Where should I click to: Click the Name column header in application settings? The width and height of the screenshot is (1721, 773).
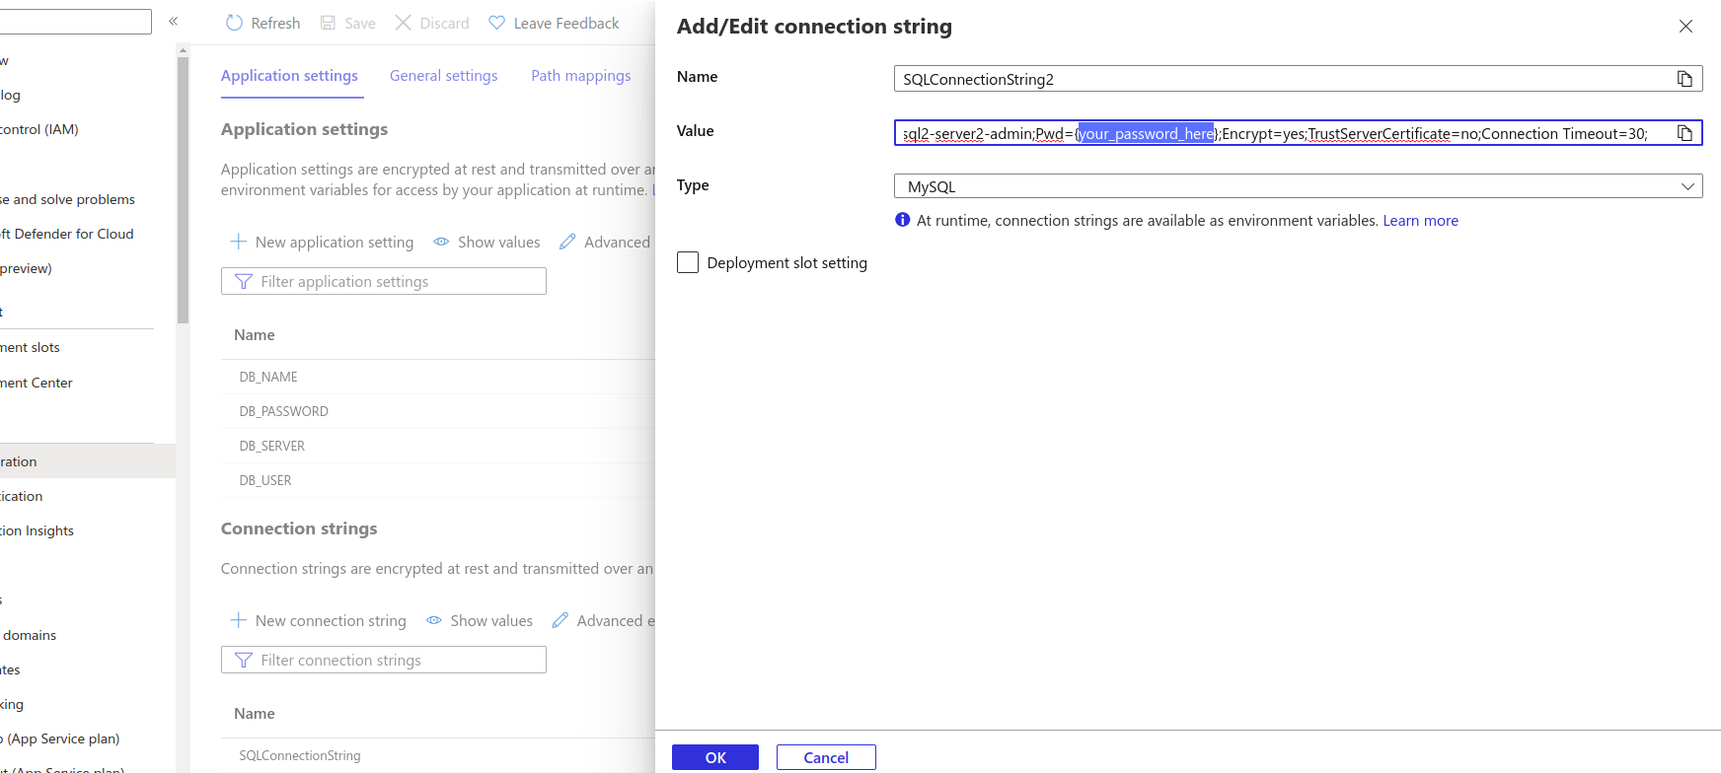pyautogui.click(x=254, y=335)
